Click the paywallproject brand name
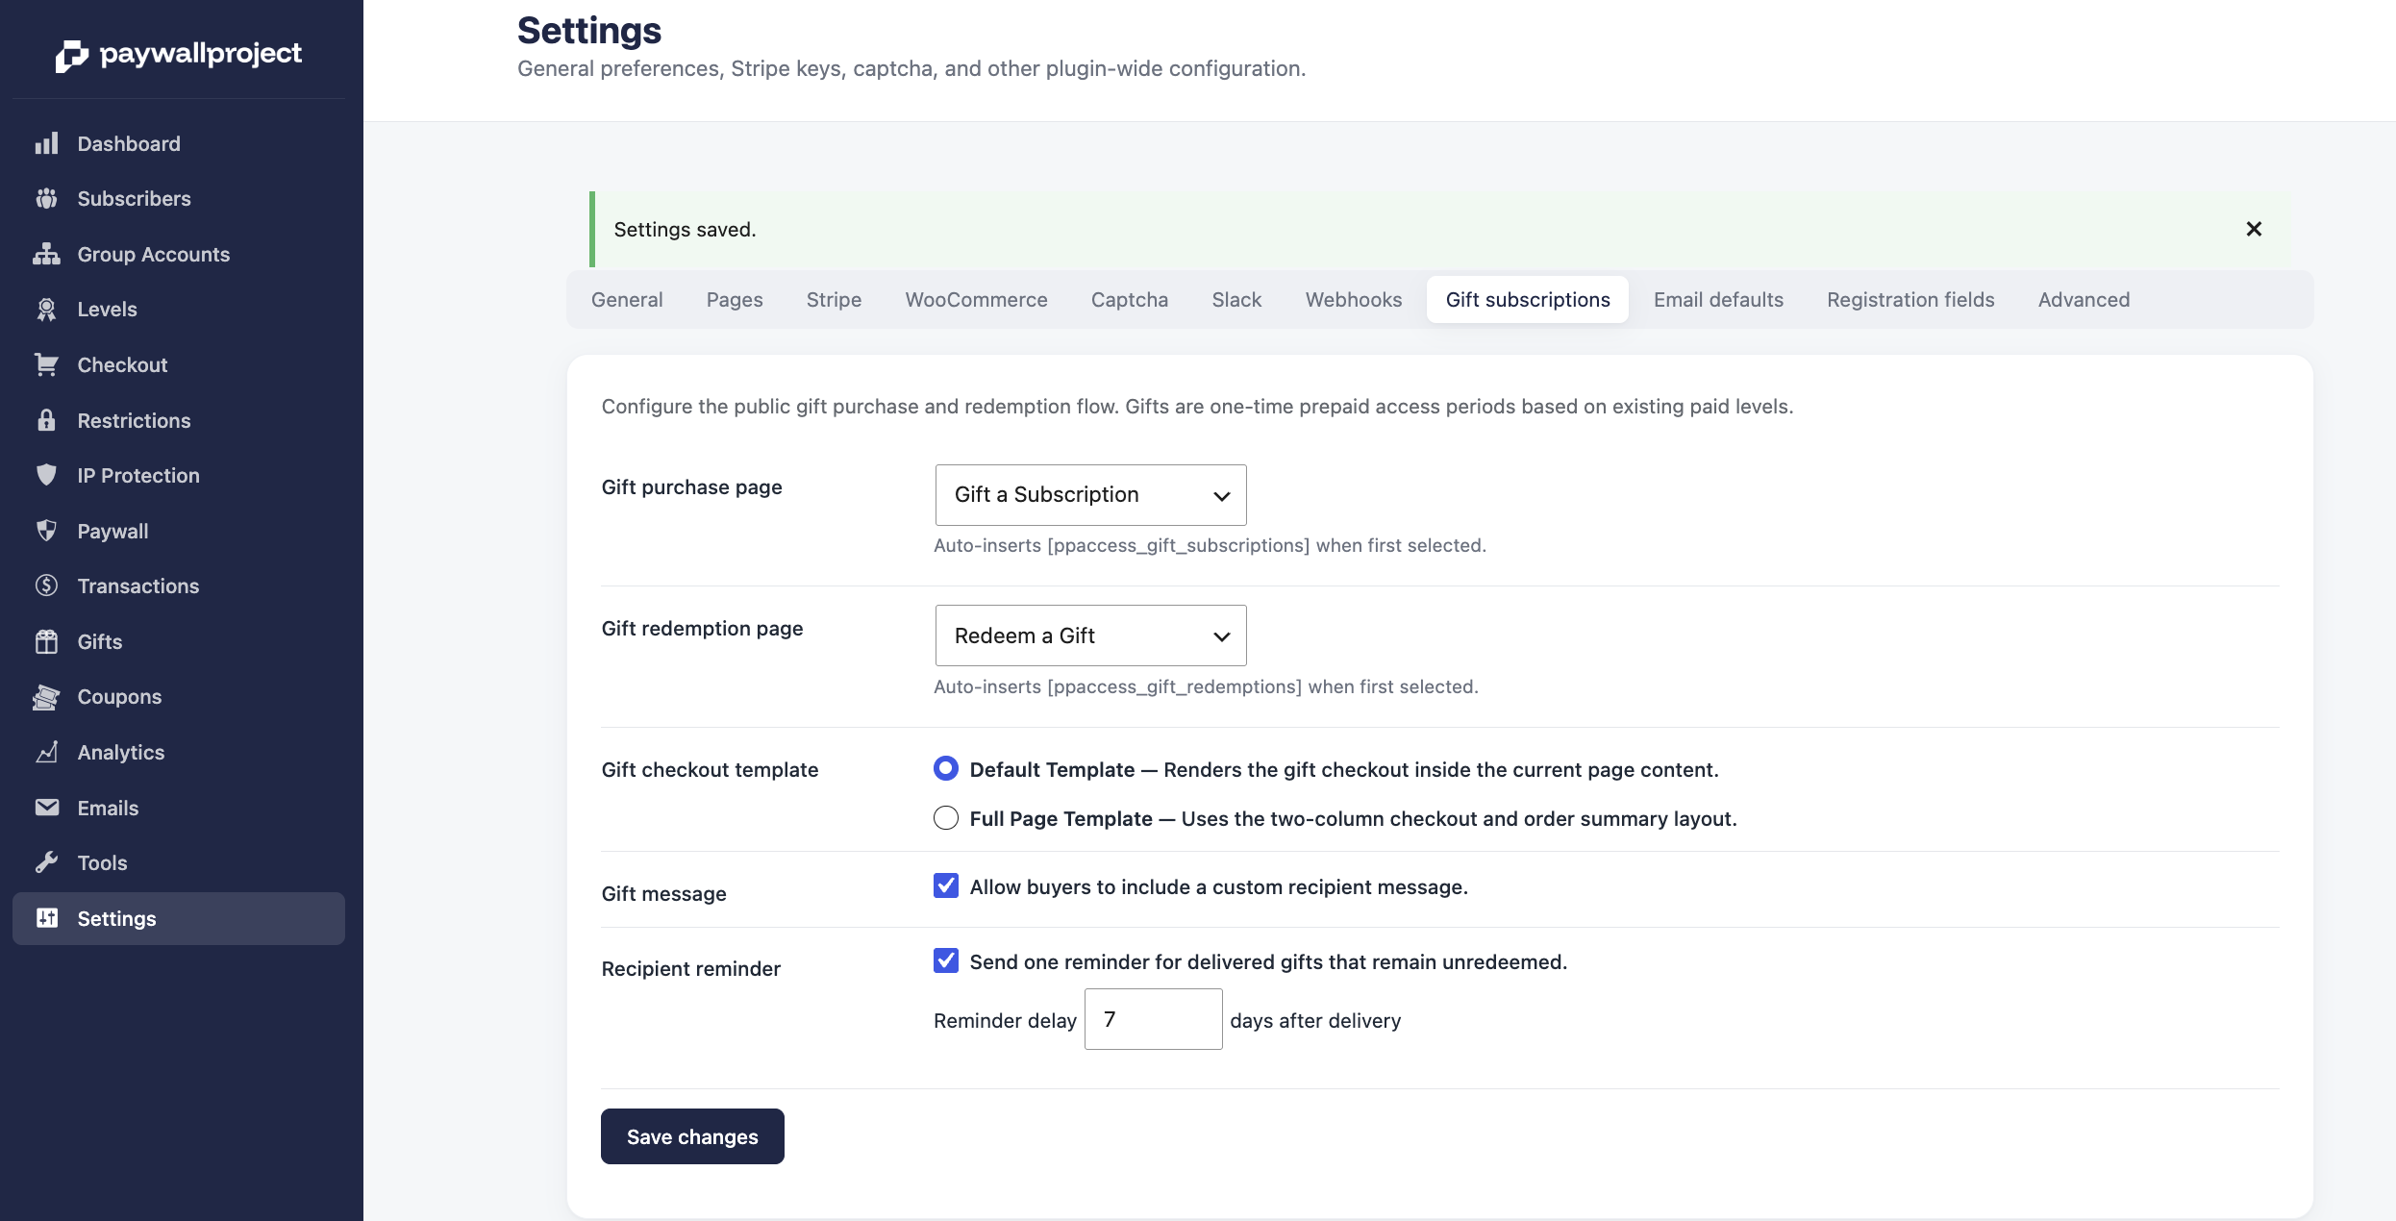The image size is (2396, 1221). (200, 54)
